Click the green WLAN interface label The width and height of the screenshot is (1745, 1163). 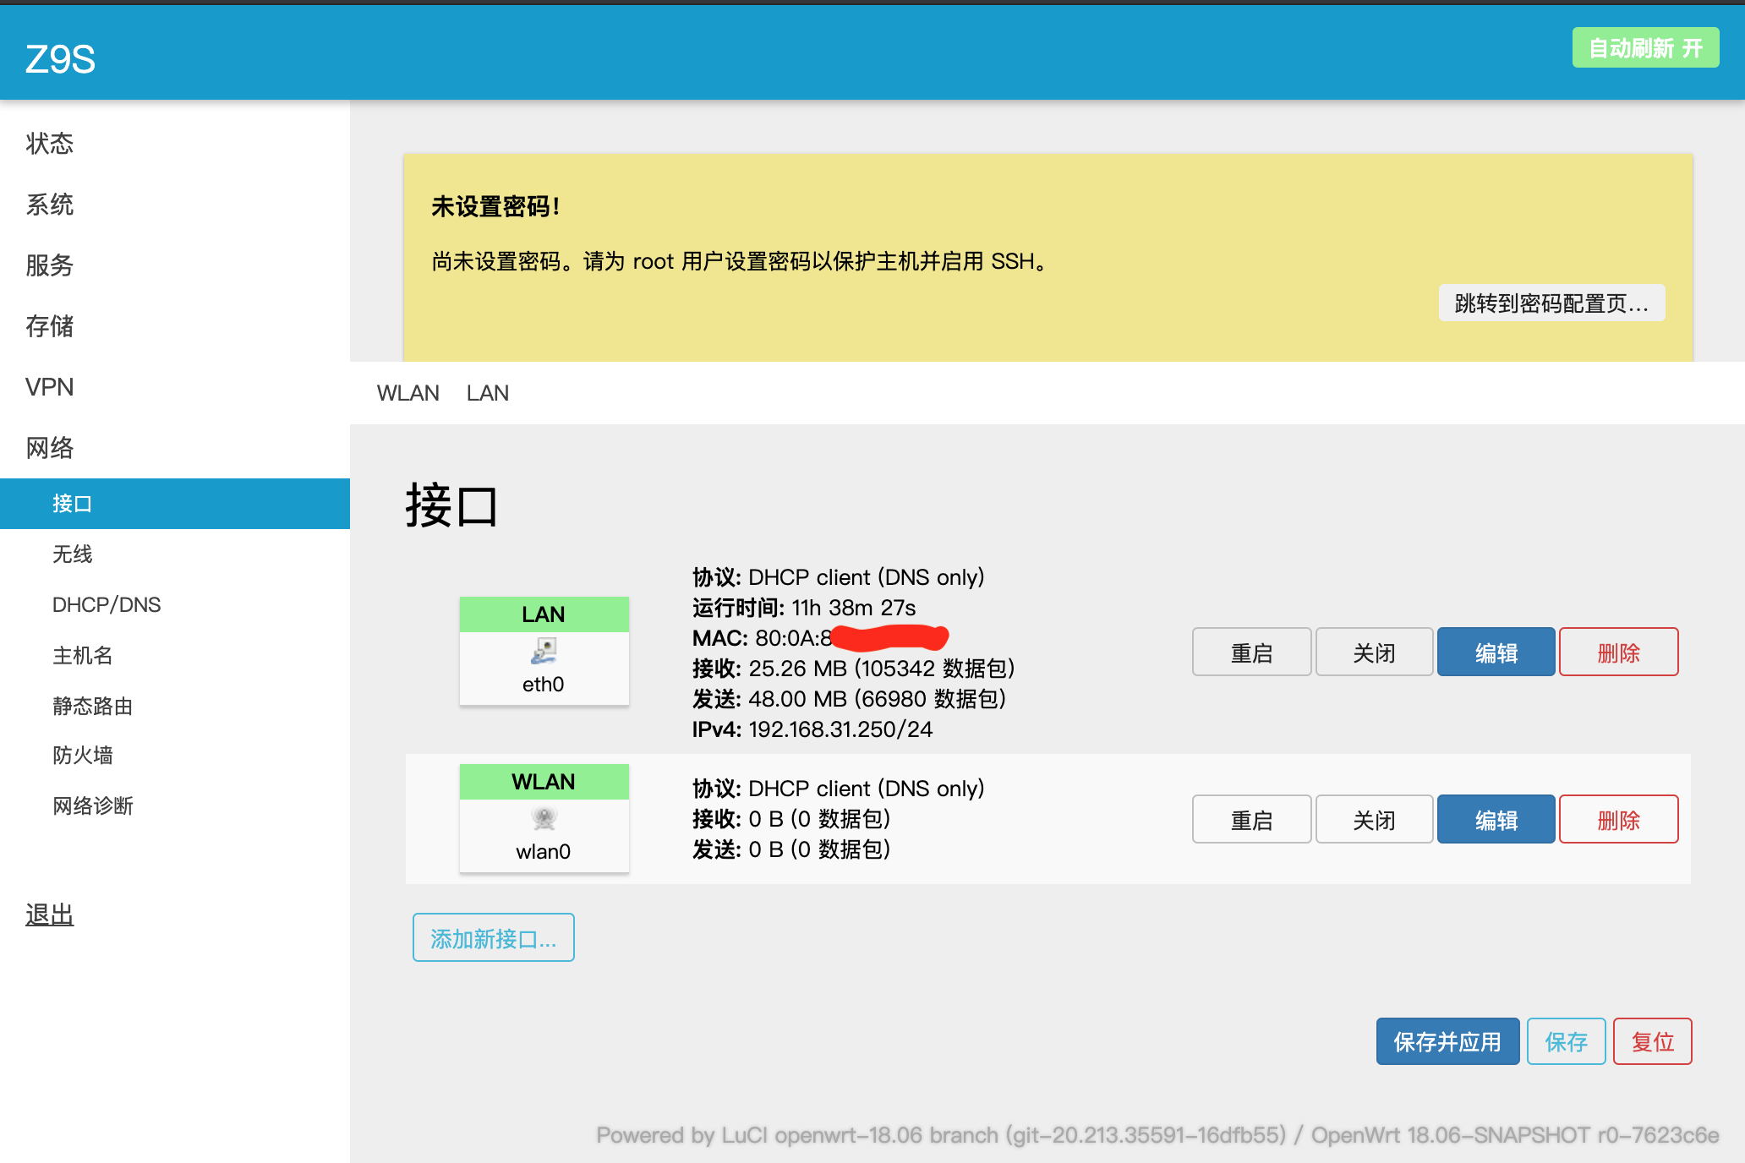coord(544,782)
